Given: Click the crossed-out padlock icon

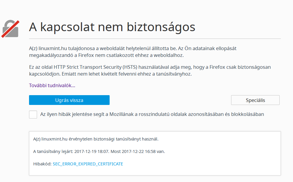Looking at the screenshot, I should 10,29.
